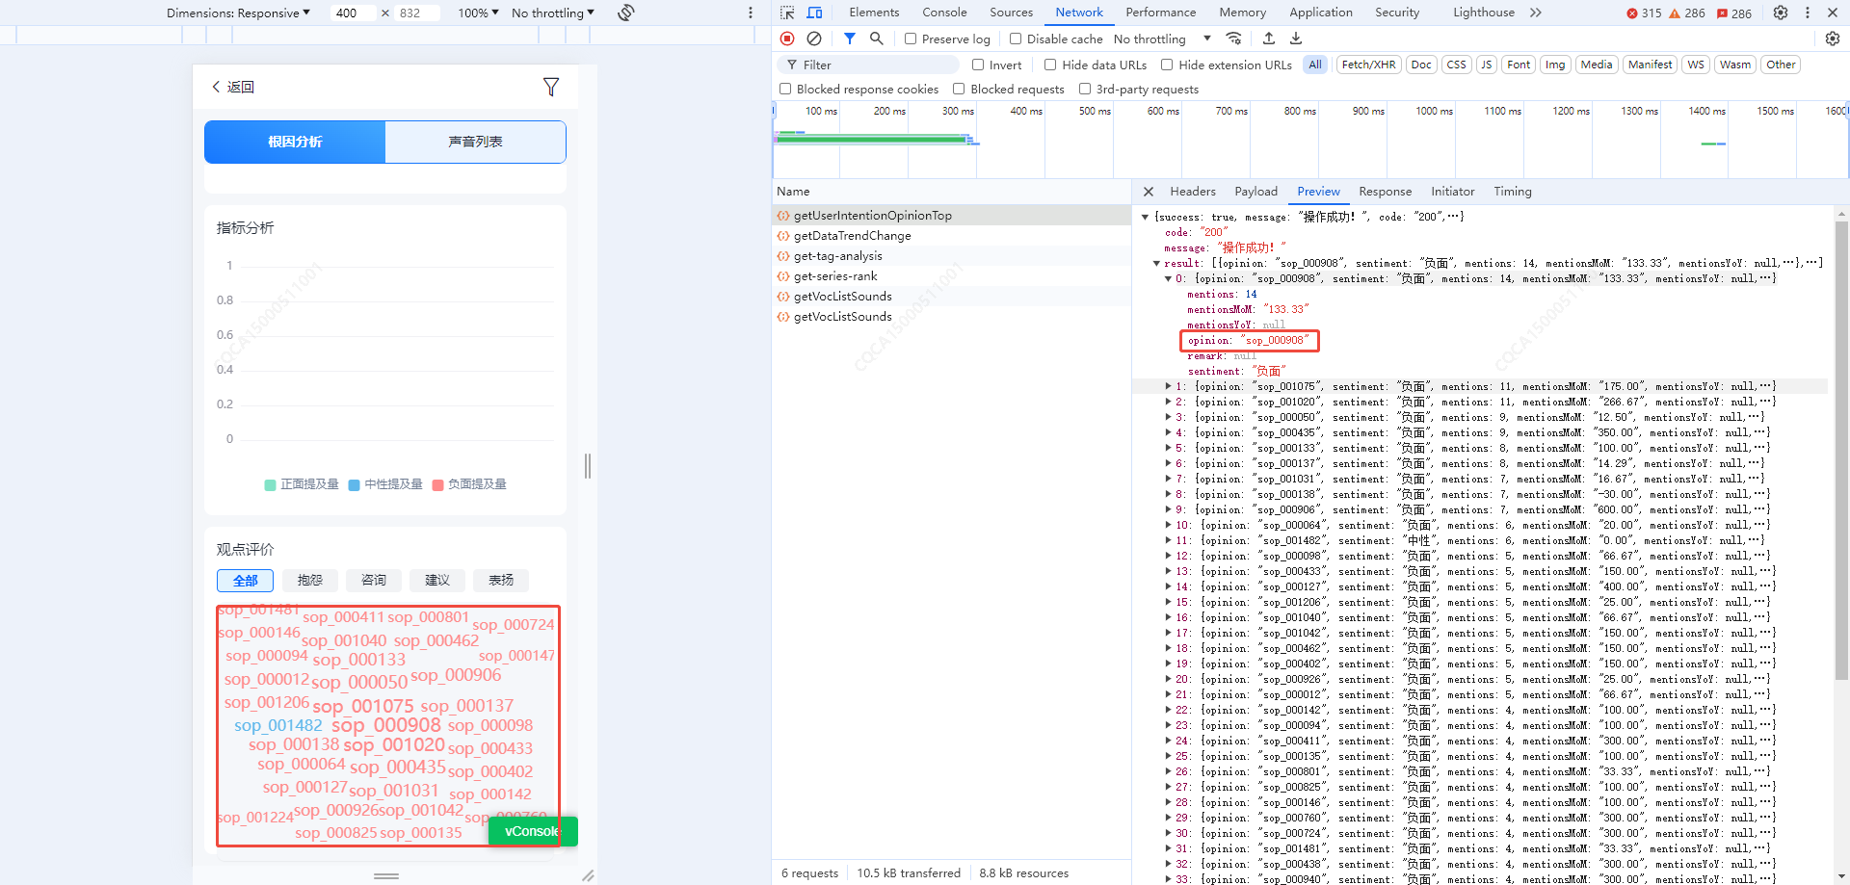
Task: Toggle device toolbar icon
Action: (x=814, y=13)
